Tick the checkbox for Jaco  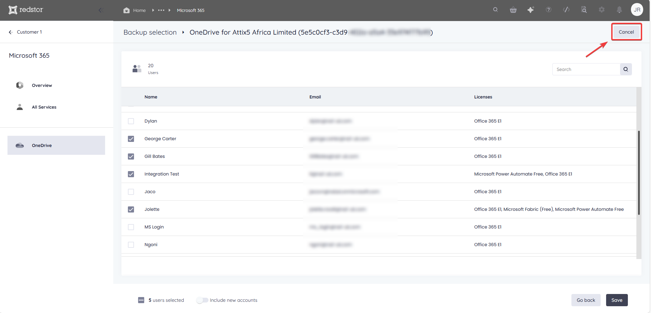click(131, 192)
